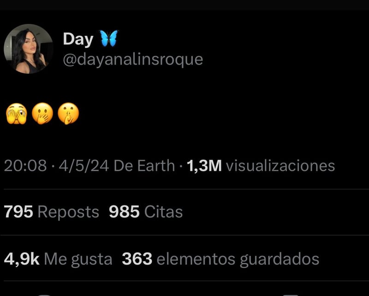This screenshot has height=296, width=369.
Task: Show the Me gusta list
Action: (78, 260)
